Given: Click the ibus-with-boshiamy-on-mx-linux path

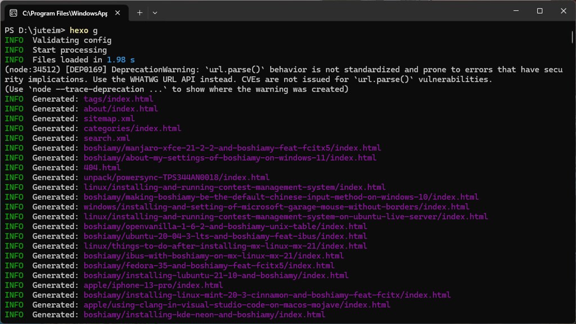Looking at the screenshot, I should coord(213,256).
